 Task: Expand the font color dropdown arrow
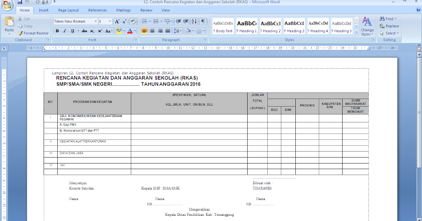tap(135, 31)
